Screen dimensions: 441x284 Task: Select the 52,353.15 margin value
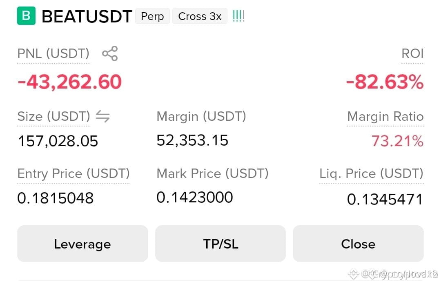192,140
